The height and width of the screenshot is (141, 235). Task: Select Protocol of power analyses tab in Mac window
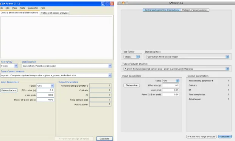pos(195,10)
